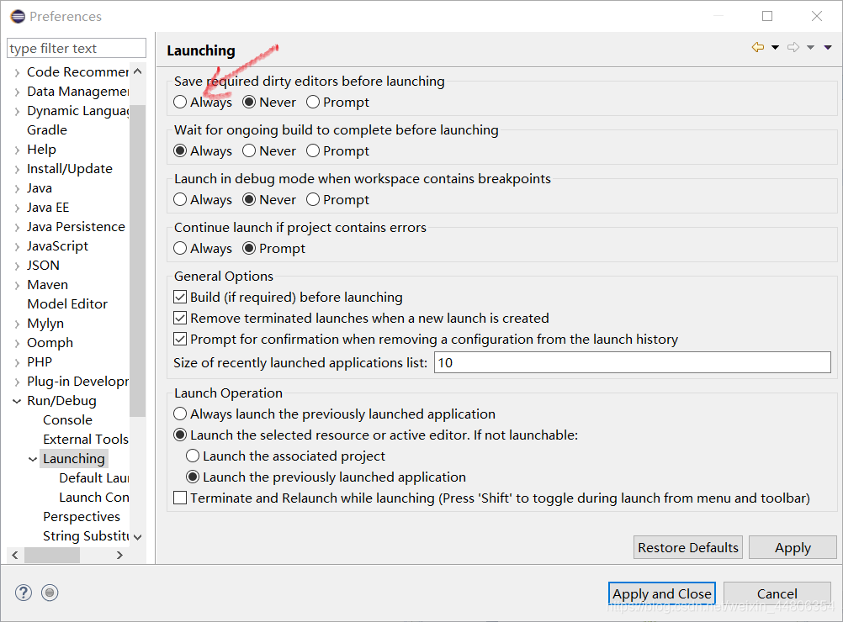This screenshot has height=622, width=843.
Task: Click the back navigation arrow icon
Action: [757, 47]
